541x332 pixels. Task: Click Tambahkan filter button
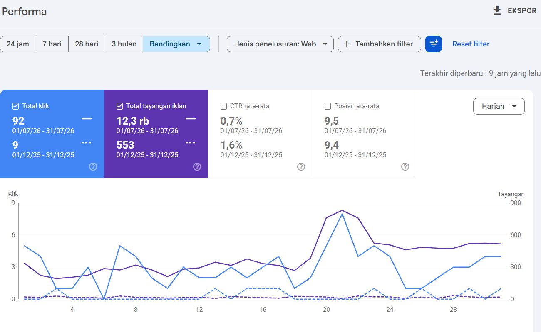[380, 44]
